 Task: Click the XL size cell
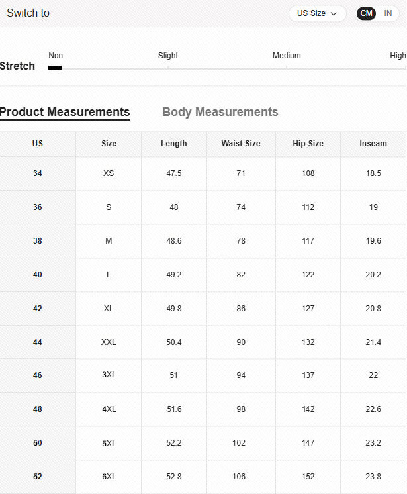pos(109,309)
